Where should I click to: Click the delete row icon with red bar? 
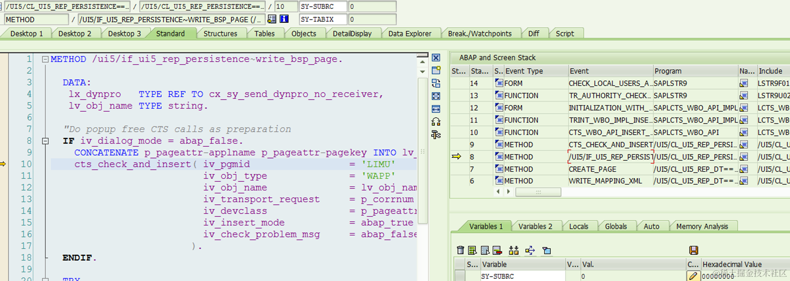coord(497,250)
